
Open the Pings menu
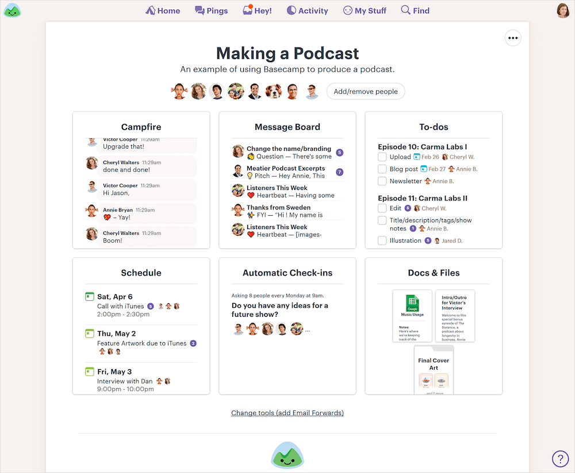(211, 10)
